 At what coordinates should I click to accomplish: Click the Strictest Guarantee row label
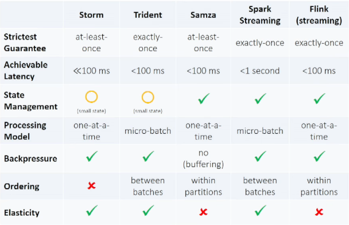coord(25,42)
